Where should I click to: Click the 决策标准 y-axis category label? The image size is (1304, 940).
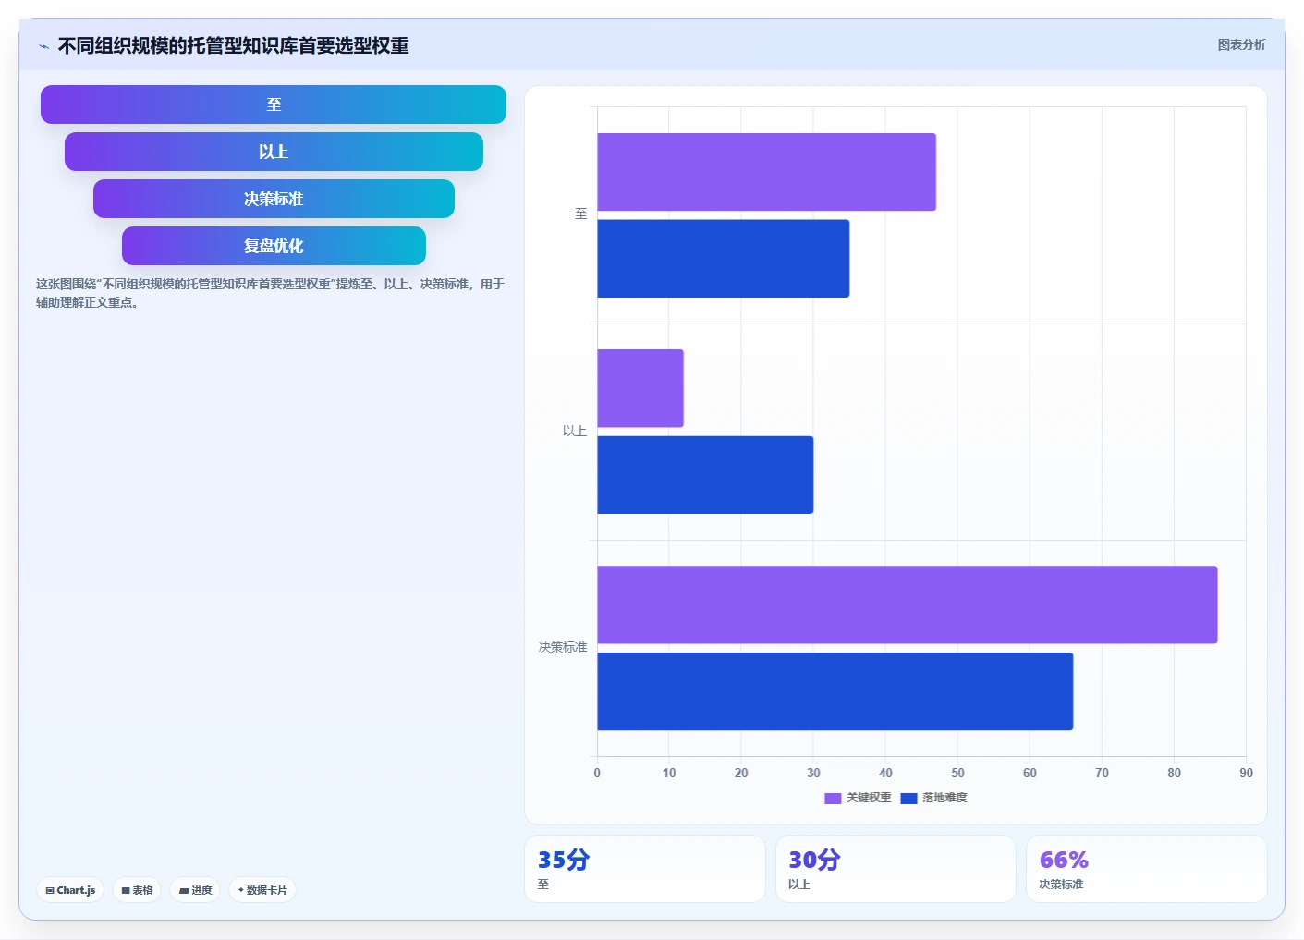[x=563, y=647]
